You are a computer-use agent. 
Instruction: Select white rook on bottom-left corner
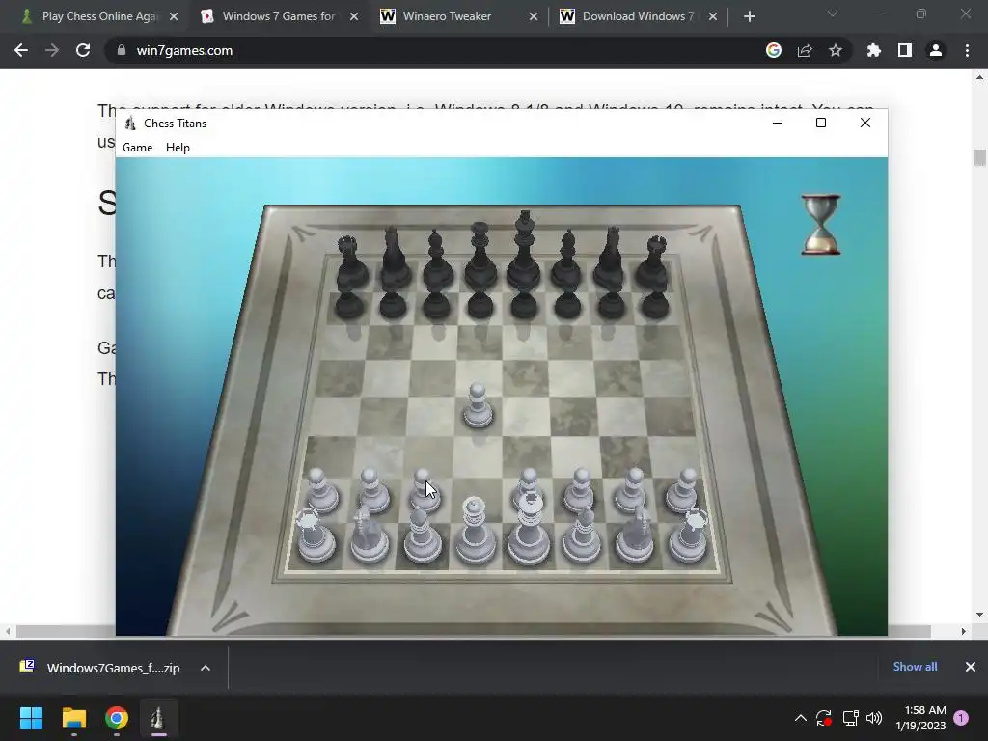[316, 536]
